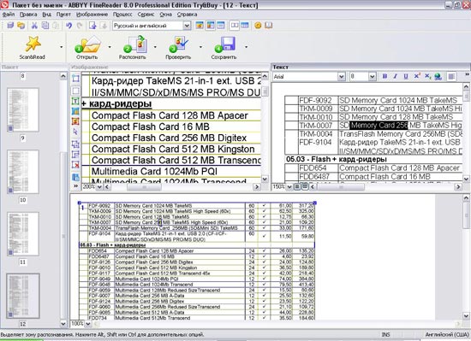Open the Пакет menu
The width and height of the screenshot is (471, 341).
click(63, 15)
